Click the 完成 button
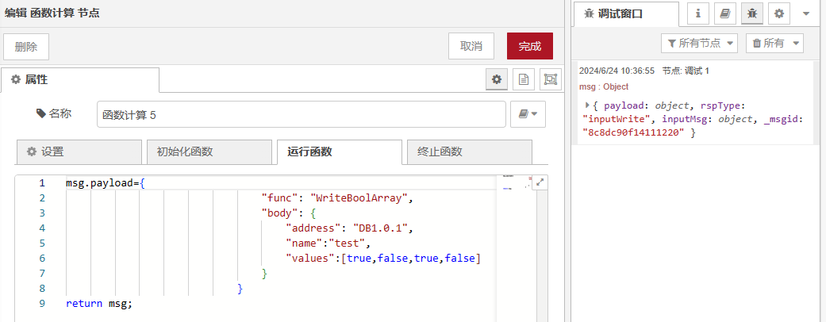The height and width of the screenshot is (322, 826). [529, 46]
